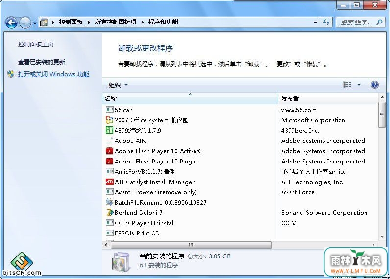390x279 pixels.
Task: Open 打开或关闭 Windows 功能 link
Action: click(x=53, y=74)
